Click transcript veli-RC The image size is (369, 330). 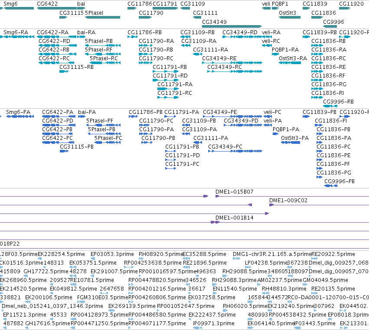click(x=271, y=41)
